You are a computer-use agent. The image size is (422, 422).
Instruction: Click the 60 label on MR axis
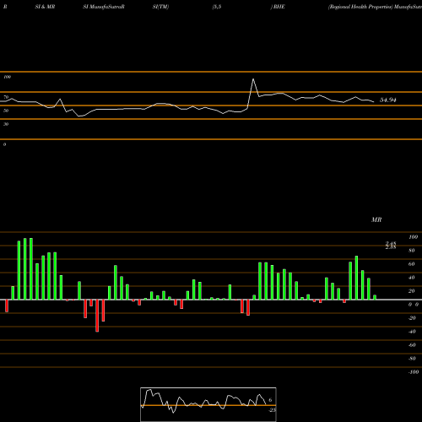[412, 264]
